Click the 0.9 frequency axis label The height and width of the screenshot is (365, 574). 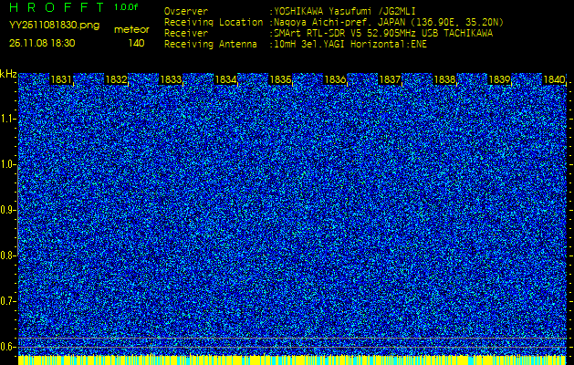[7, 210]
